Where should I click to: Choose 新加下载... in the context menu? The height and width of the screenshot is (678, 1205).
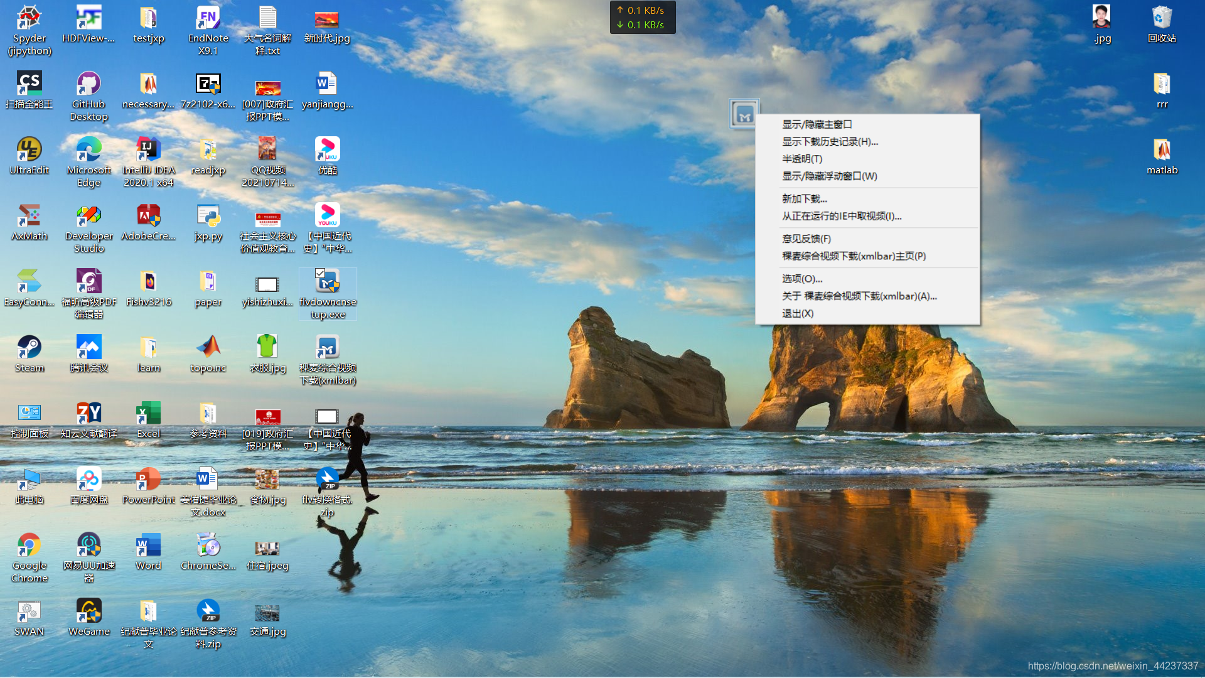pos(804,199)
